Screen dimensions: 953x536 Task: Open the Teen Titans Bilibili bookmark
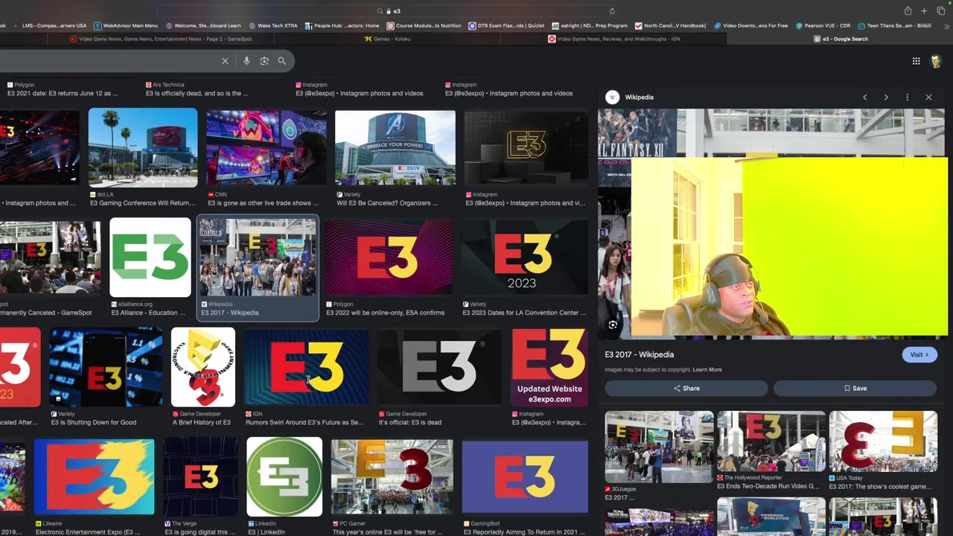[894, 25]
